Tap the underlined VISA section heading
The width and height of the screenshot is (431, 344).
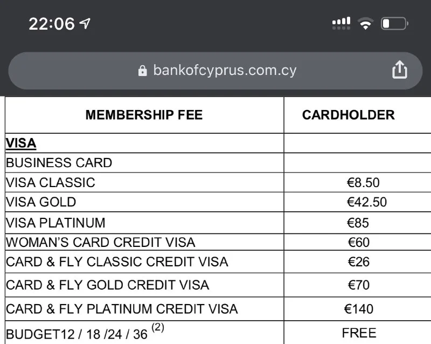[x=21, y=143]
